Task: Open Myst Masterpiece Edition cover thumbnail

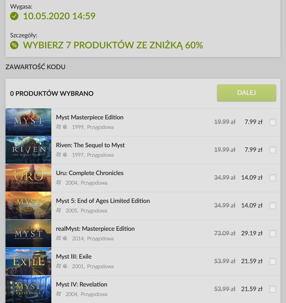Action: point(28,122)
